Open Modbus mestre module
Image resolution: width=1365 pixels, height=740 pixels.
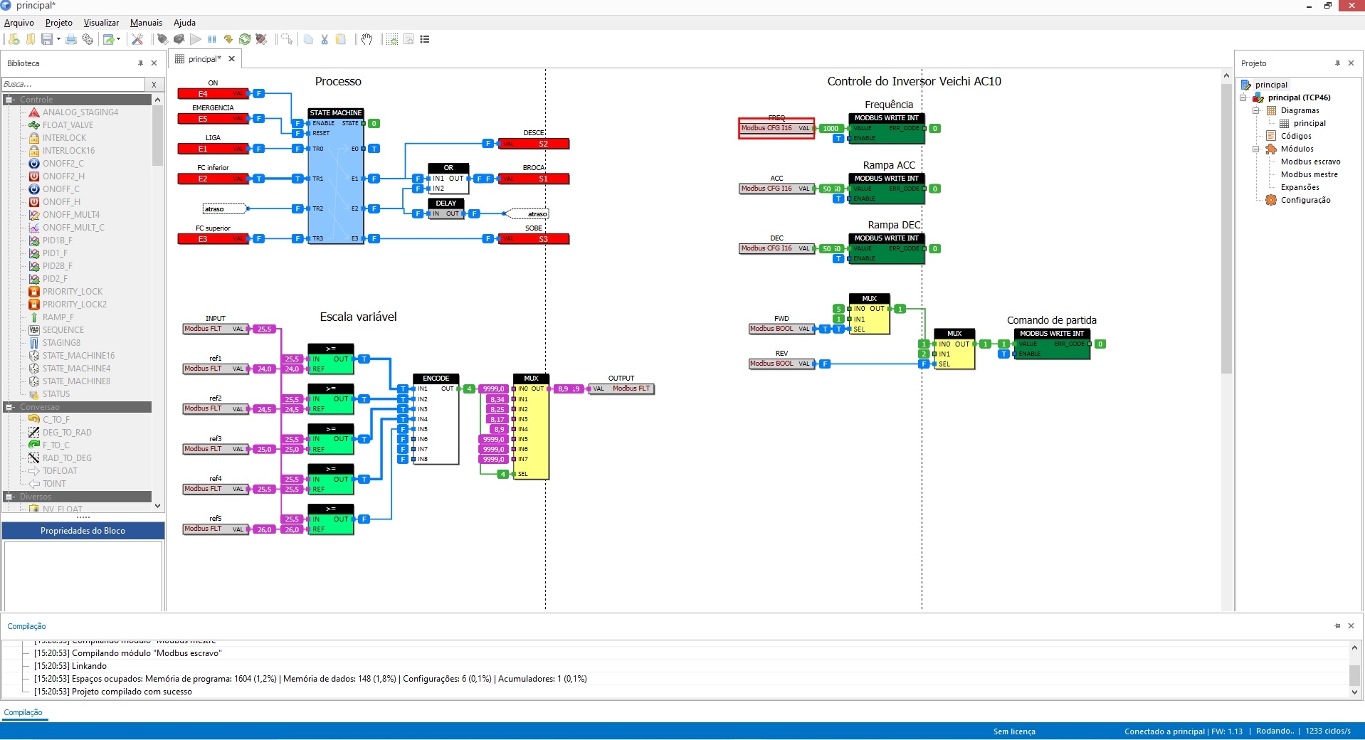point(1309,174)
